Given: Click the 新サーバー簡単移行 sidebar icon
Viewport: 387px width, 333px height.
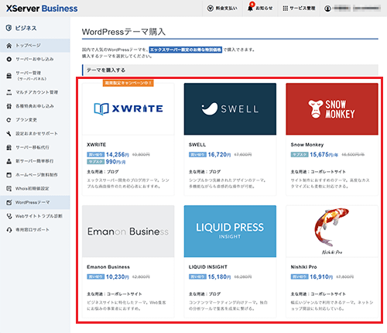Looking at the screenshot, I should pyautogui.click(x=9, y=161).
